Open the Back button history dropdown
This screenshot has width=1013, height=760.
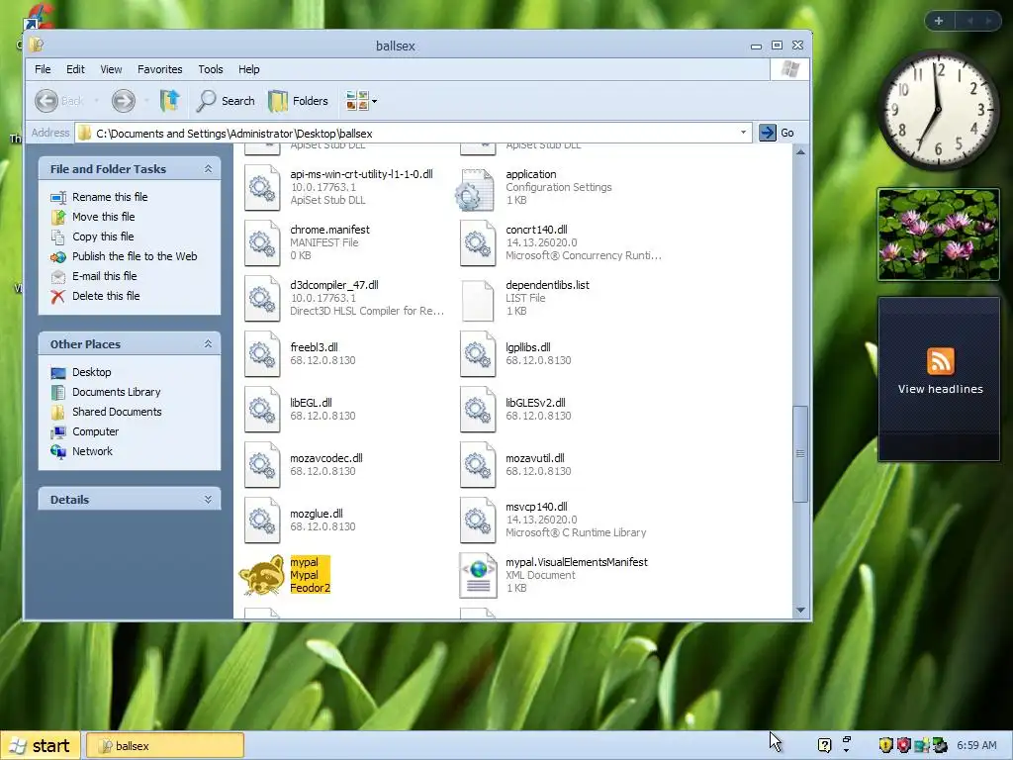point(96,101)
